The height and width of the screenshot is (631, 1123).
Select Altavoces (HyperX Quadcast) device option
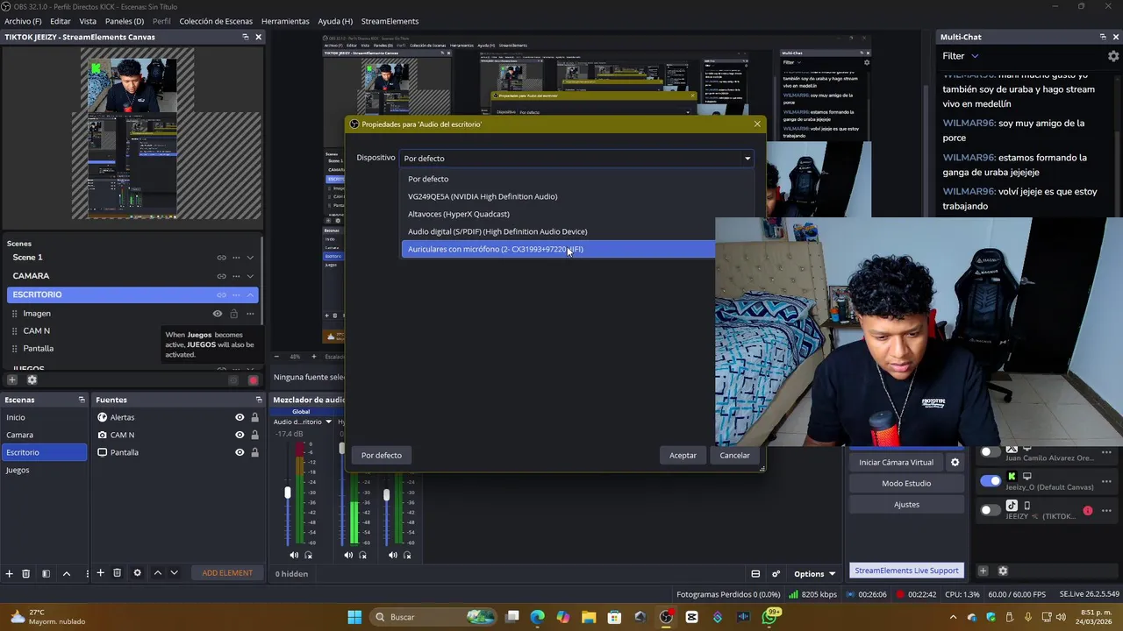pyautogui.click(x=577, y=214)
